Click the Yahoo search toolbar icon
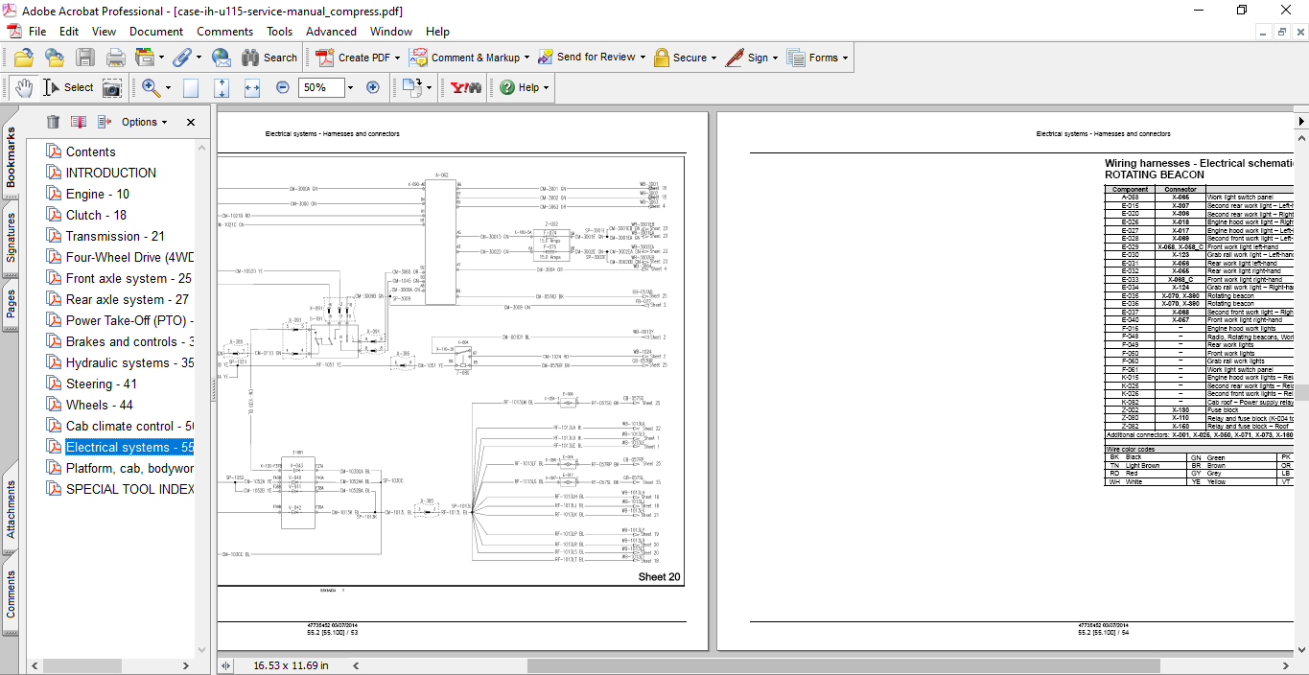1309x675 pixels. tap(466, 87)
